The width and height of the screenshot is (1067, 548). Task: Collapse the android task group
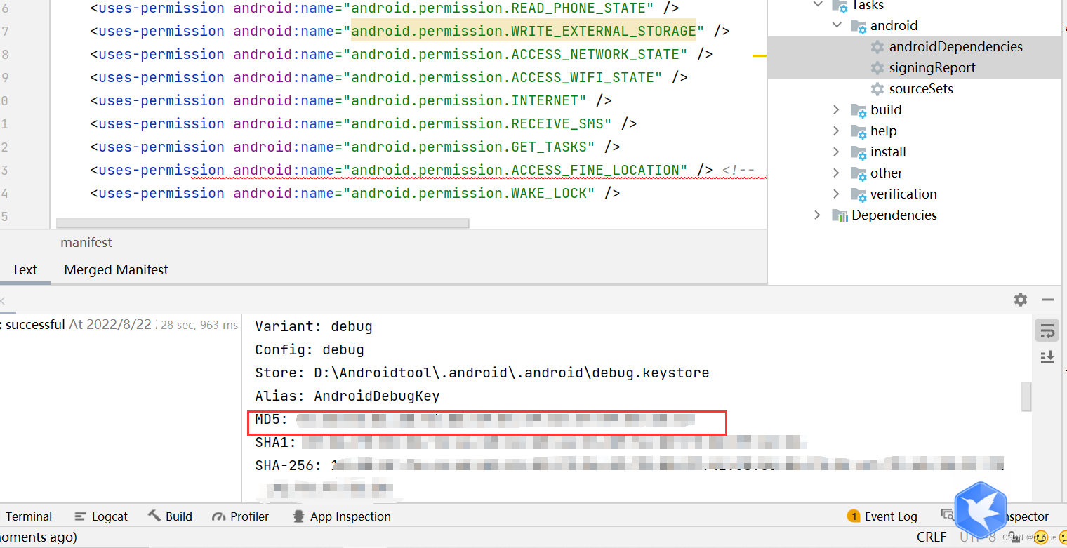tap(836, 25)
